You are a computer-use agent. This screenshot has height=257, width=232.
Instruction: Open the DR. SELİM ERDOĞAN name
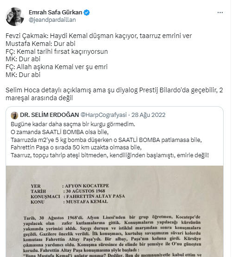[50, 115]
